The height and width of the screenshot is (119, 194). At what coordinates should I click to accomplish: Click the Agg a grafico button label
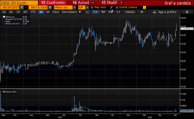167,12
